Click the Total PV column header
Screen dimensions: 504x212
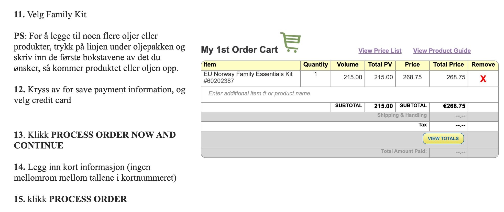tap(380, 65)
